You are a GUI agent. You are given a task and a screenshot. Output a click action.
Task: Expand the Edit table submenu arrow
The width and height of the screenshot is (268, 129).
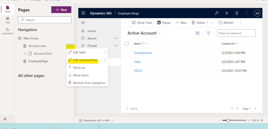coord(105,52)
